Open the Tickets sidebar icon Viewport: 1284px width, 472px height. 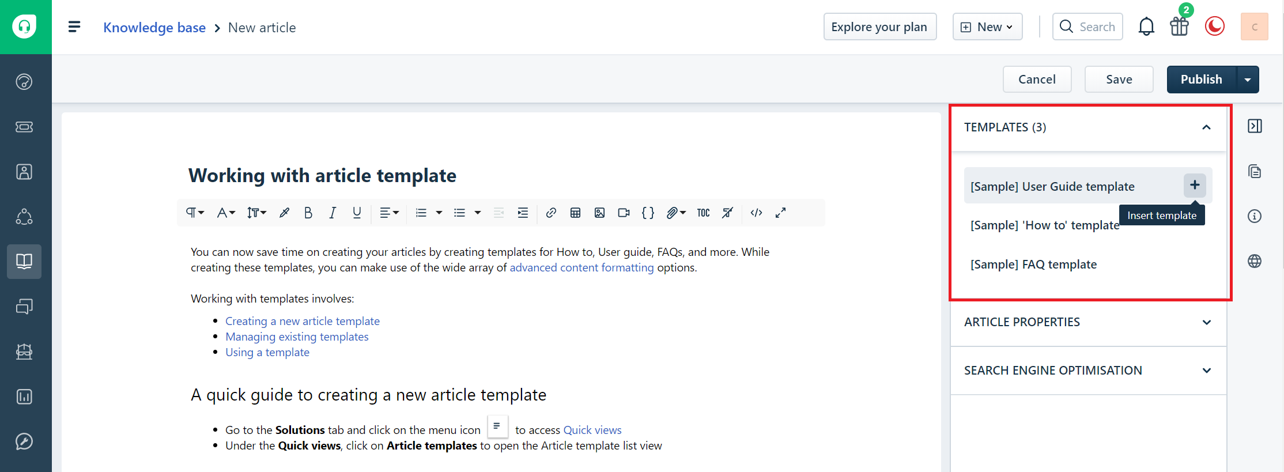[x=24, y=127]
